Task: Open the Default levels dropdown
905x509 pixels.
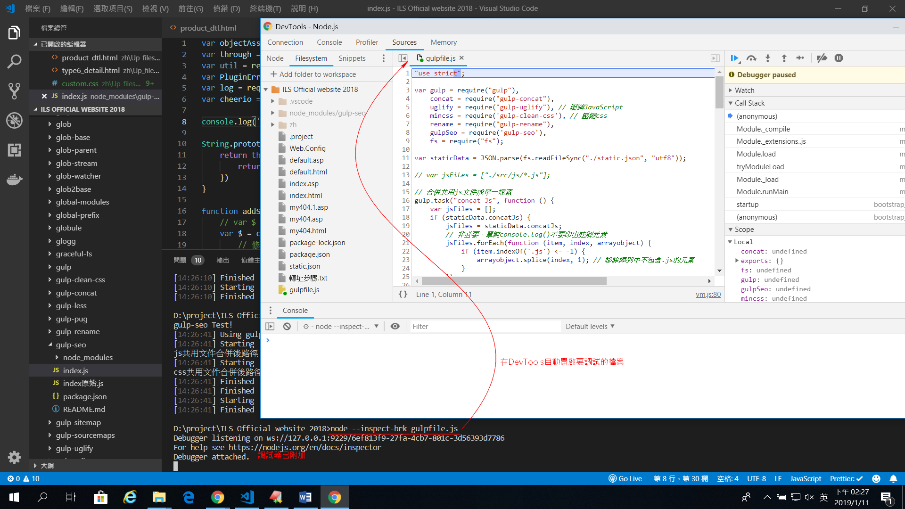Action: point(590,326)
